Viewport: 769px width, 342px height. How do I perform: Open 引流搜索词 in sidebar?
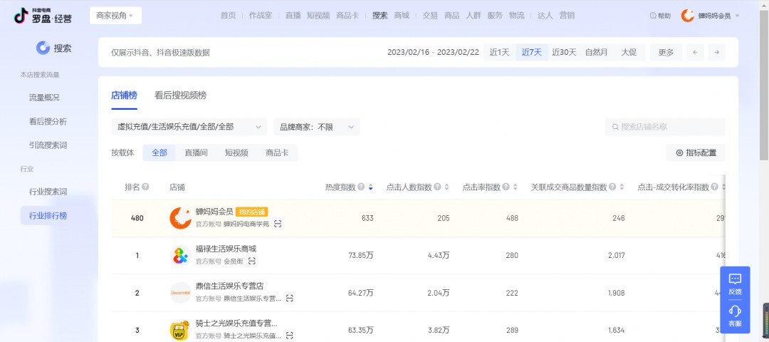[48, 145]
